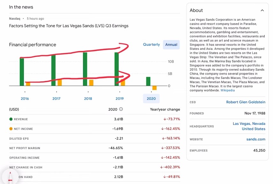The image size is (273, 184).
Task: Click the red pen annotation tool icon
Action: pyautogui.click(x=10, y=177)
